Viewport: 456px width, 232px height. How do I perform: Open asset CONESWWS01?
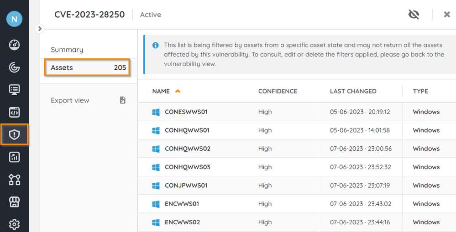click(x=186, y=112)
